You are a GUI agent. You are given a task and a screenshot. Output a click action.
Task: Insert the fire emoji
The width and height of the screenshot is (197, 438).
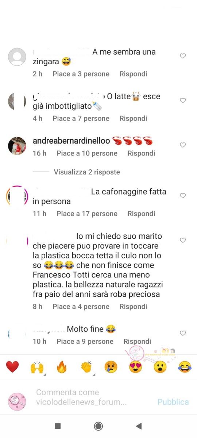coord(62,367)
